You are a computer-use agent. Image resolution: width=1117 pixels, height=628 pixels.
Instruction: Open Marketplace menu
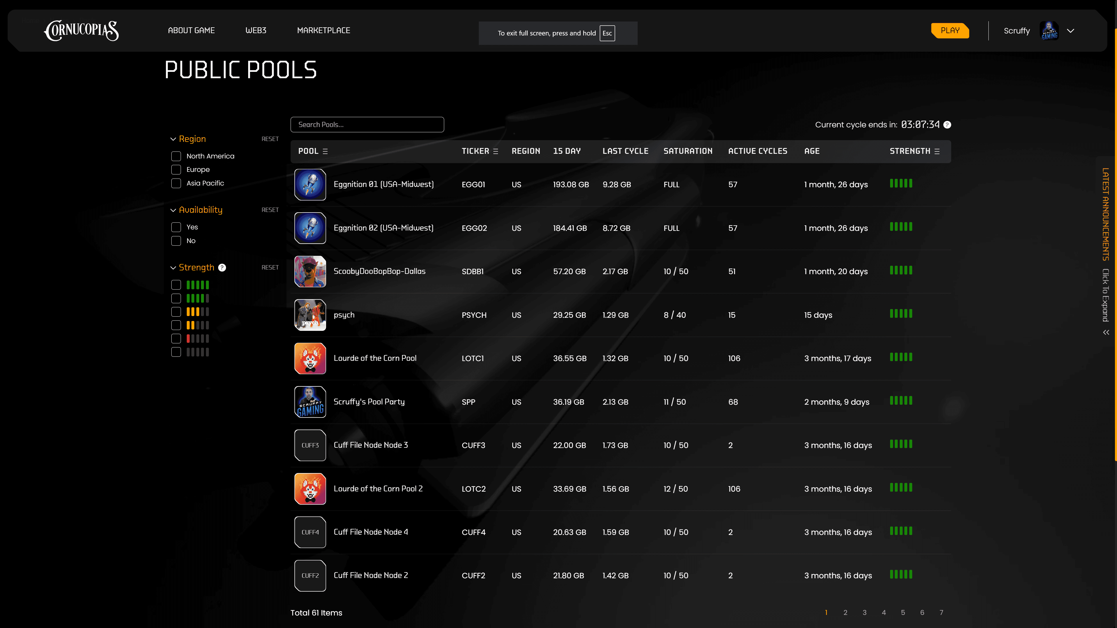[323, 30]
